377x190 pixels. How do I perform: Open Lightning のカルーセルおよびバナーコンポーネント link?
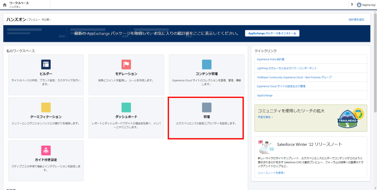287,68
